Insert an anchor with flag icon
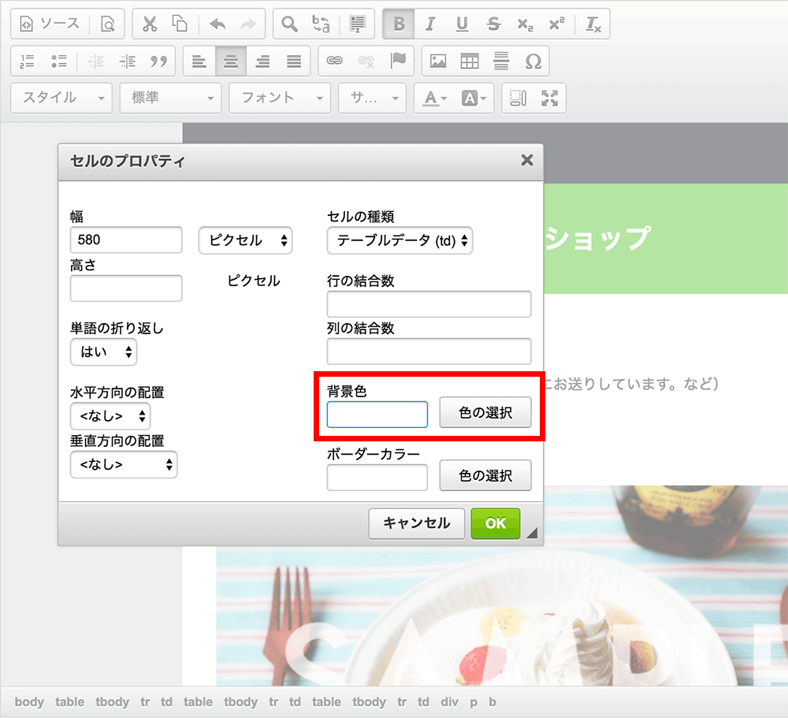Image resolution: width=788 pixels, height=718 pixels. tap(397, 61)
